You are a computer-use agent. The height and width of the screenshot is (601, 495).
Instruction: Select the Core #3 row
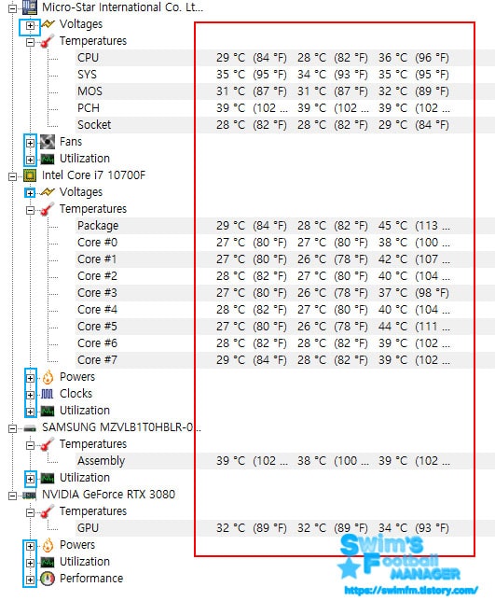coord(285,293)
